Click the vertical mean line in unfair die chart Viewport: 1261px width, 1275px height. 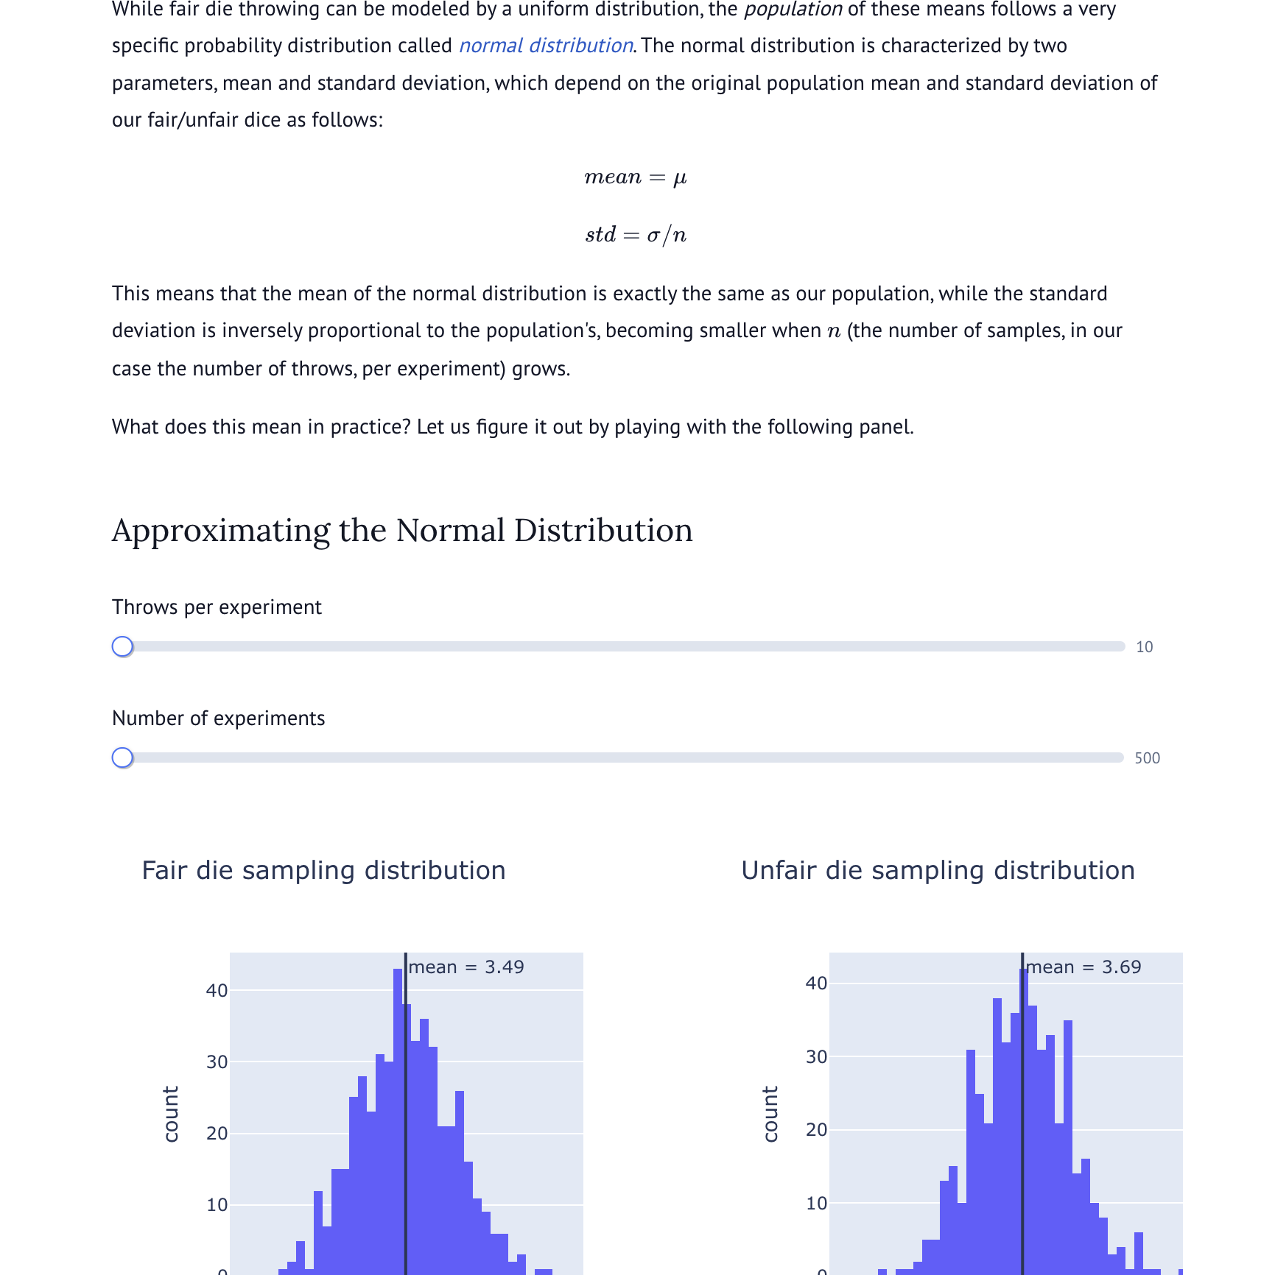point(1022,1104)
